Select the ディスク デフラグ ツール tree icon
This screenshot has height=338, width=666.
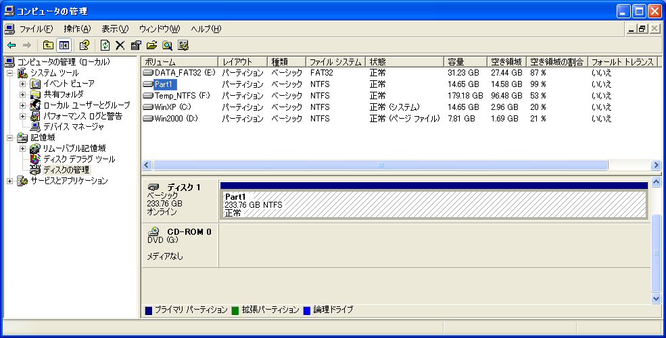point(35,159)
